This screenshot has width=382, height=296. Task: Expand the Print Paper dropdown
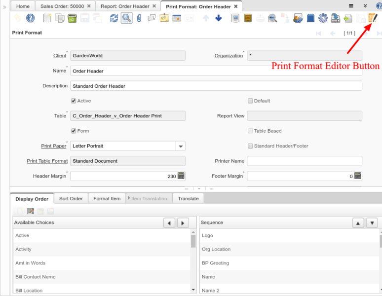pyautogui.click(x=181, y=146)
